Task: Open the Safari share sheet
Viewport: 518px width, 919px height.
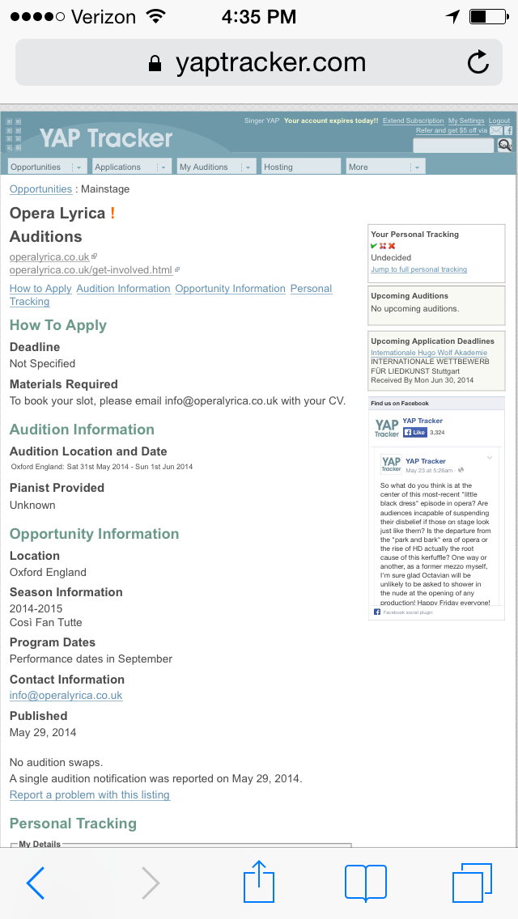Action: tap(259, 881)
